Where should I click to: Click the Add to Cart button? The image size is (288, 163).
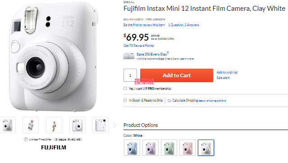(x=177, y=75)
